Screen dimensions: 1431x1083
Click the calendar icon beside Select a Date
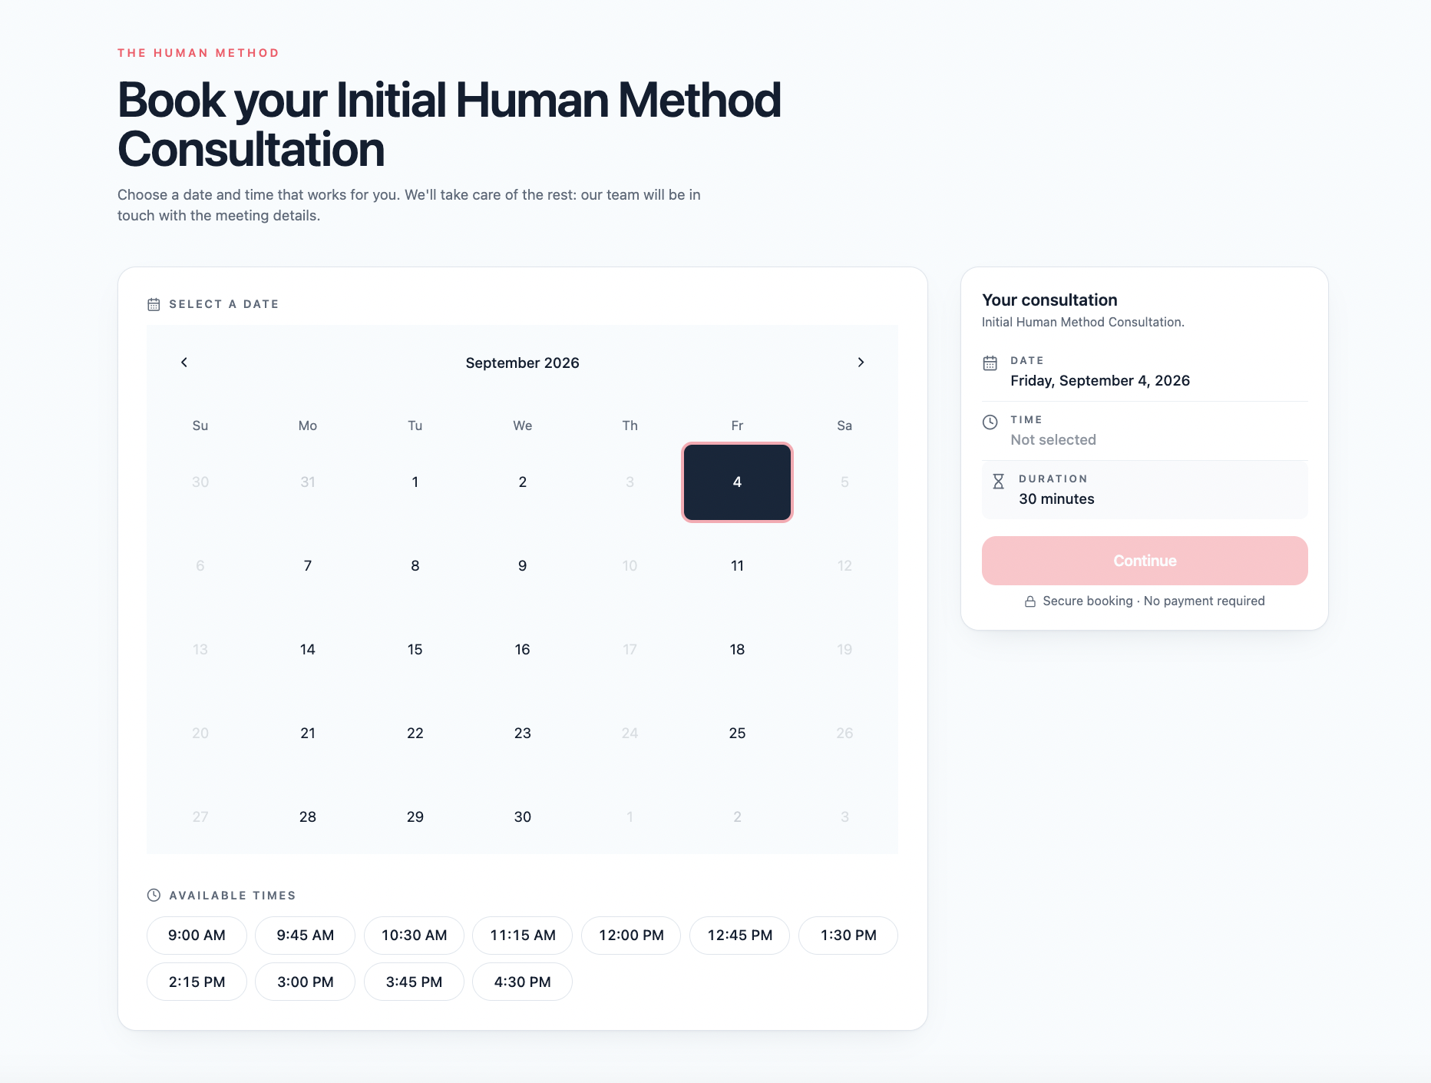pos(154,304)
